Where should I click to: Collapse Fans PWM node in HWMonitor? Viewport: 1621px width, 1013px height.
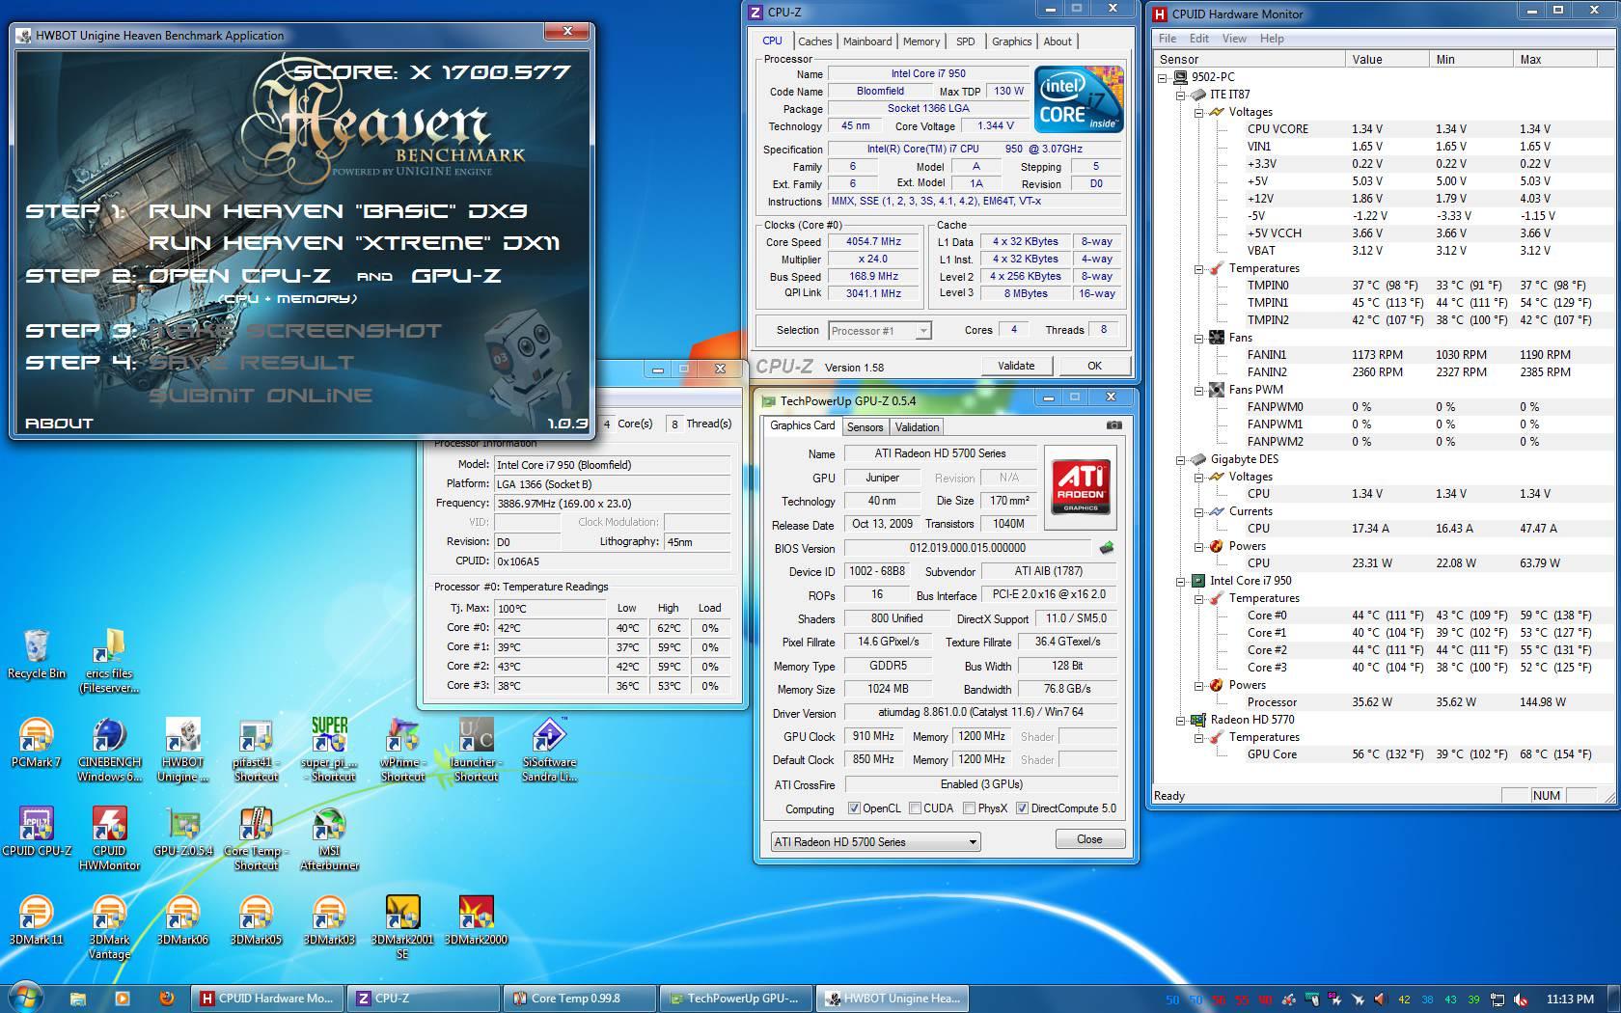pyautogui.click(x=1197, y=390)
